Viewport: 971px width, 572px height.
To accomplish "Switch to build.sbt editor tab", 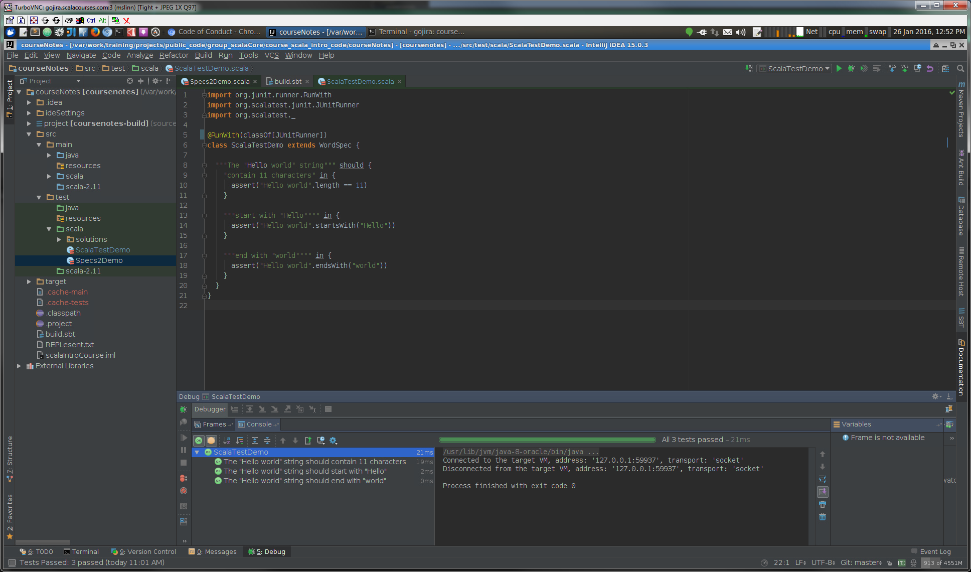I will (288, 81).
